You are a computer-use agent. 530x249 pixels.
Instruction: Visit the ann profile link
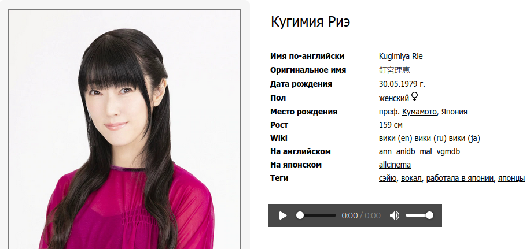385,151
